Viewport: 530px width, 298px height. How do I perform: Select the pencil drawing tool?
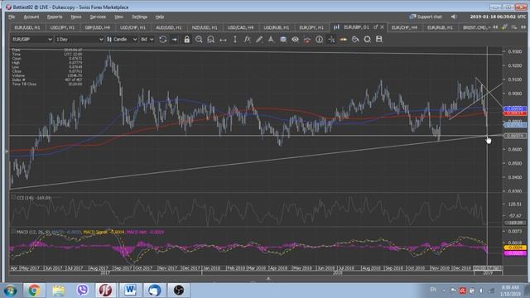tap(259, 40)
